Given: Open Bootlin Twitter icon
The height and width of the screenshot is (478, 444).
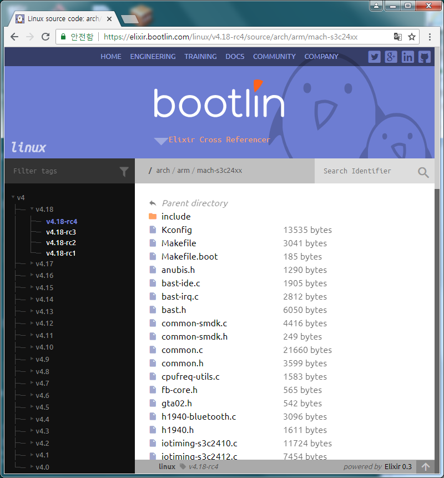Looking at the screenshot, I should click(x=374, y=57).
